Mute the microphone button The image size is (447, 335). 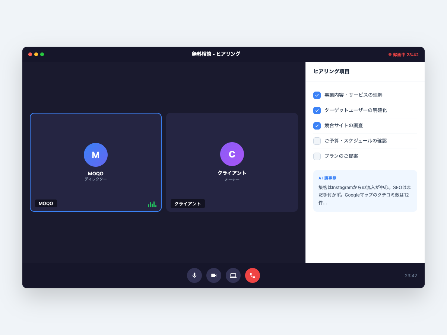[194, 275]
